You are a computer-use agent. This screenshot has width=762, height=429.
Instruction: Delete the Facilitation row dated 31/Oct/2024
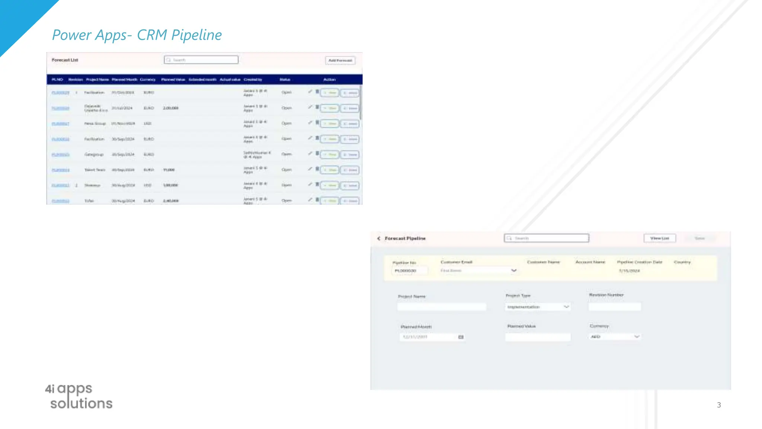tap(317, 92)
